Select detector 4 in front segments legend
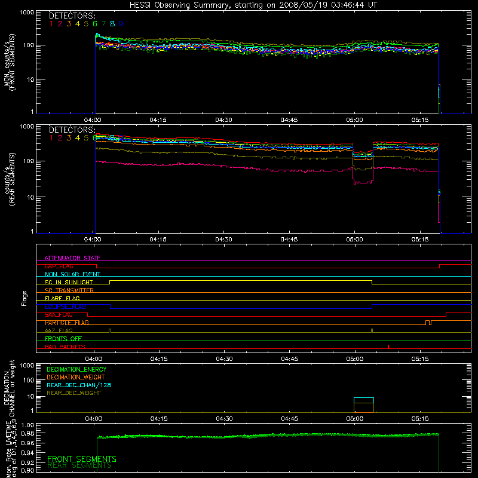Image resolution: width=478 pixels, height=478 pixels. [78, 24]
